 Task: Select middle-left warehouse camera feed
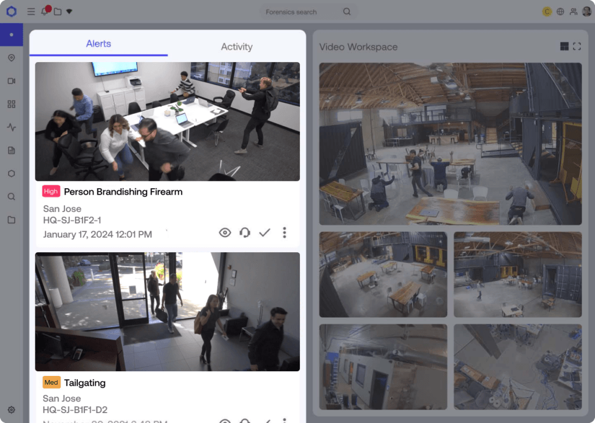383,275
